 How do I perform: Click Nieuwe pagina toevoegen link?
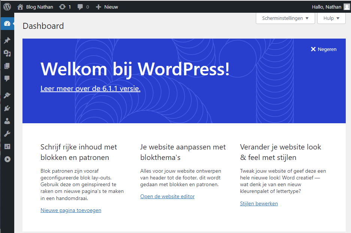(x=71, y=211)
